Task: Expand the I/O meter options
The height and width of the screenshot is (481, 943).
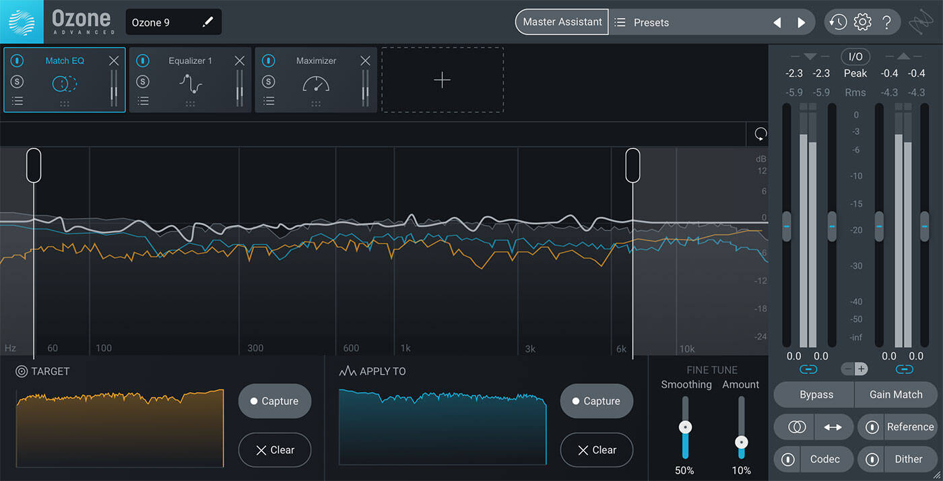Action: [x=855, y=57]
